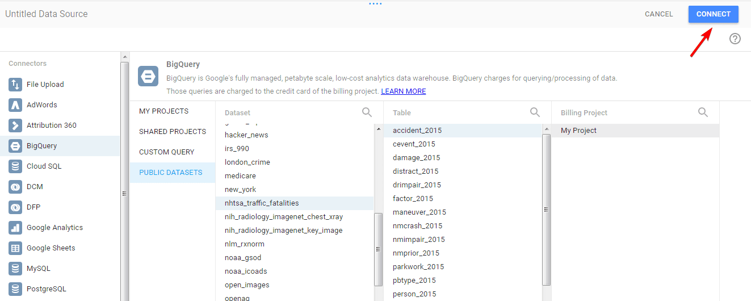Click the Table list scrollbar thumb

click(x=546, y=210)
